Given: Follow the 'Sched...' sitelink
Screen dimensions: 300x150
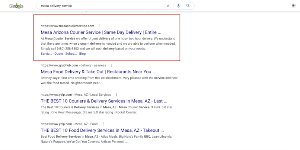Looking at the screenshot, I should (71, 54).
